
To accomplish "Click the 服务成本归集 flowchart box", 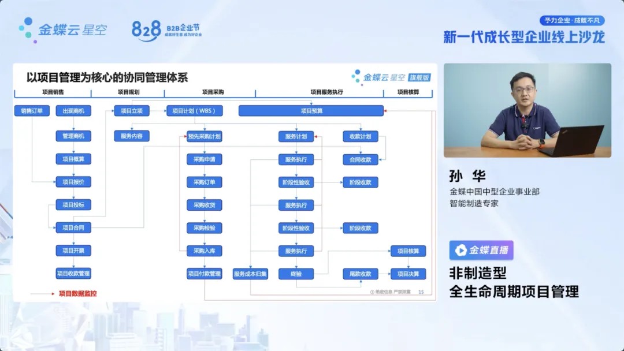I will coord(250,274).
